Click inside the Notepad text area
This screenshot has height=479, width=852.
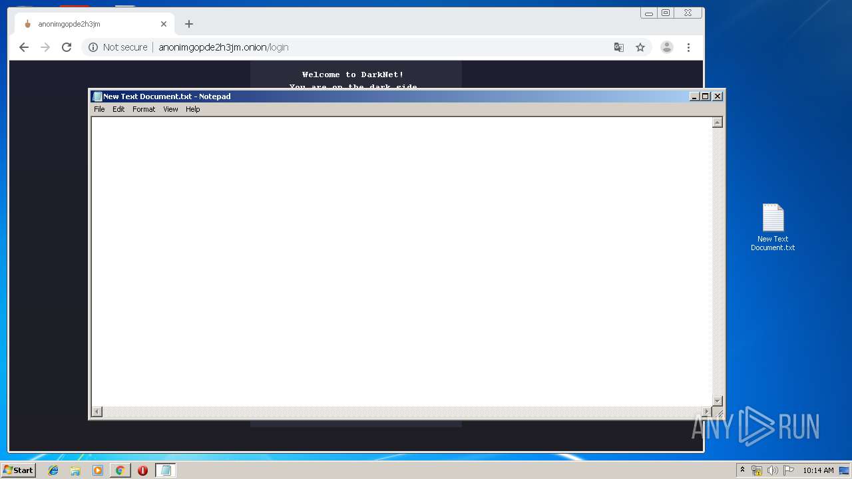(401, 261)
